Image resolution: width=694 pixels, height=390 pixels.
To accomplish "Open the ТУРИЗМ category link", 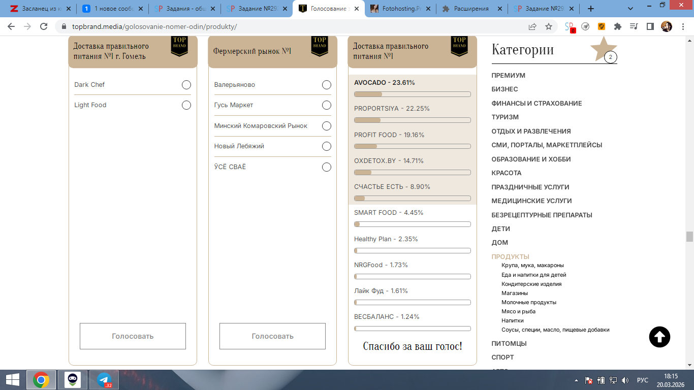I will point(505,117).
